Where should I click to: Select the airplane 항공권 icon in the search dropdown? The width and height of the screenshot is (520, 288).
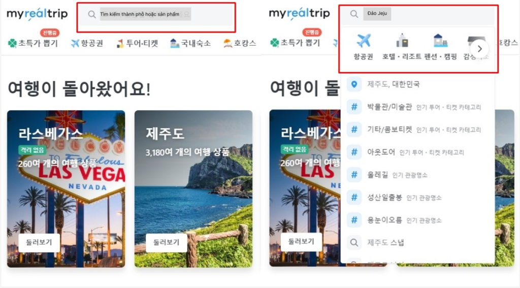(x=364, y=41)
